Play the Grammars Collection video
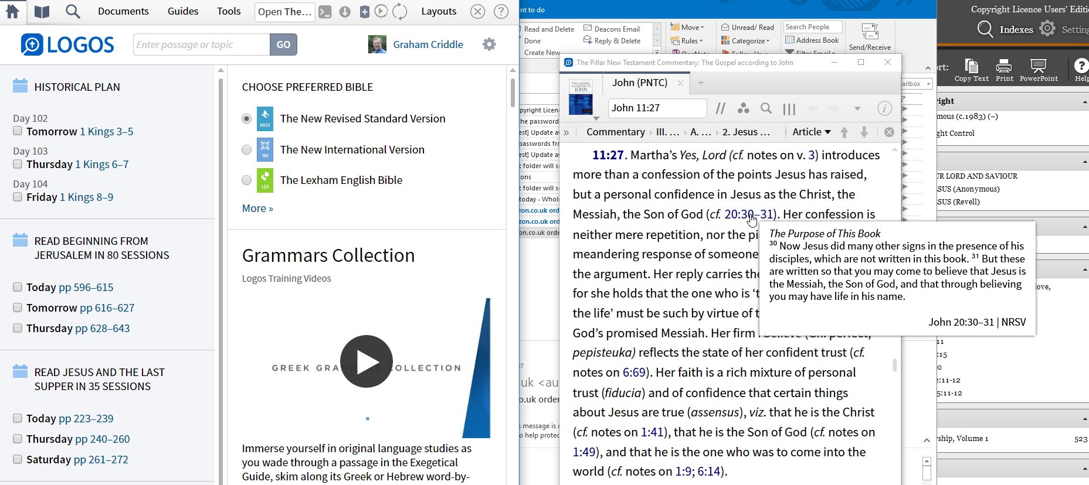Screen dimensions: 1089x485 tap(367, 361)
